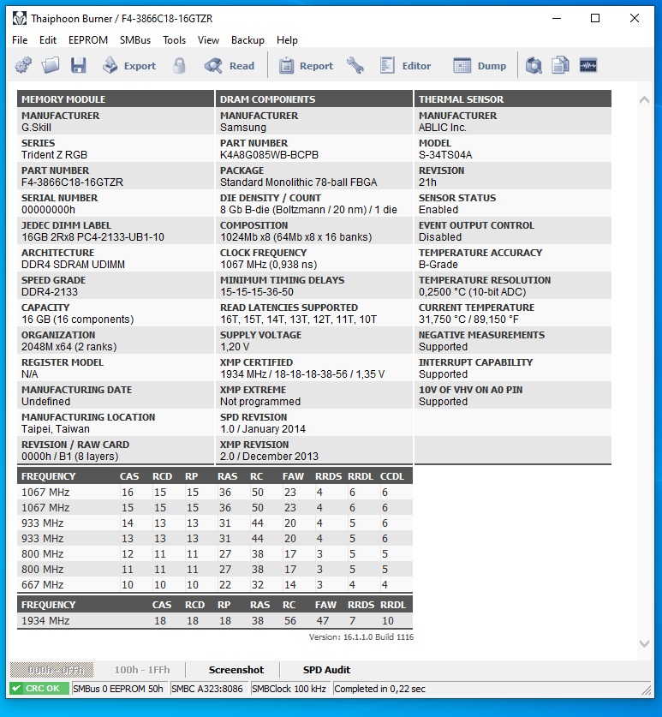This screenshot has width=662, height=717.
Task: Open the EEPROM menu
Action: (x=88, y=40)
